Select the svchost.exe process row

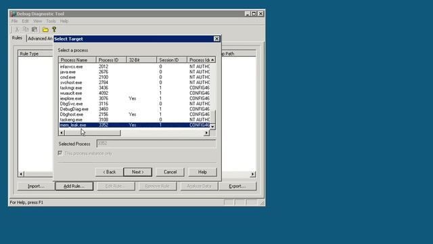[x=135, y=83]
